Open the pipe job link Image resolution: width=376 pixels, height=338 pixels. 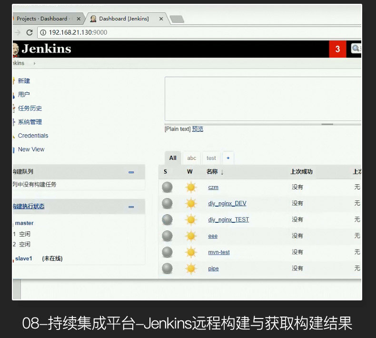[x=213, y=268]
